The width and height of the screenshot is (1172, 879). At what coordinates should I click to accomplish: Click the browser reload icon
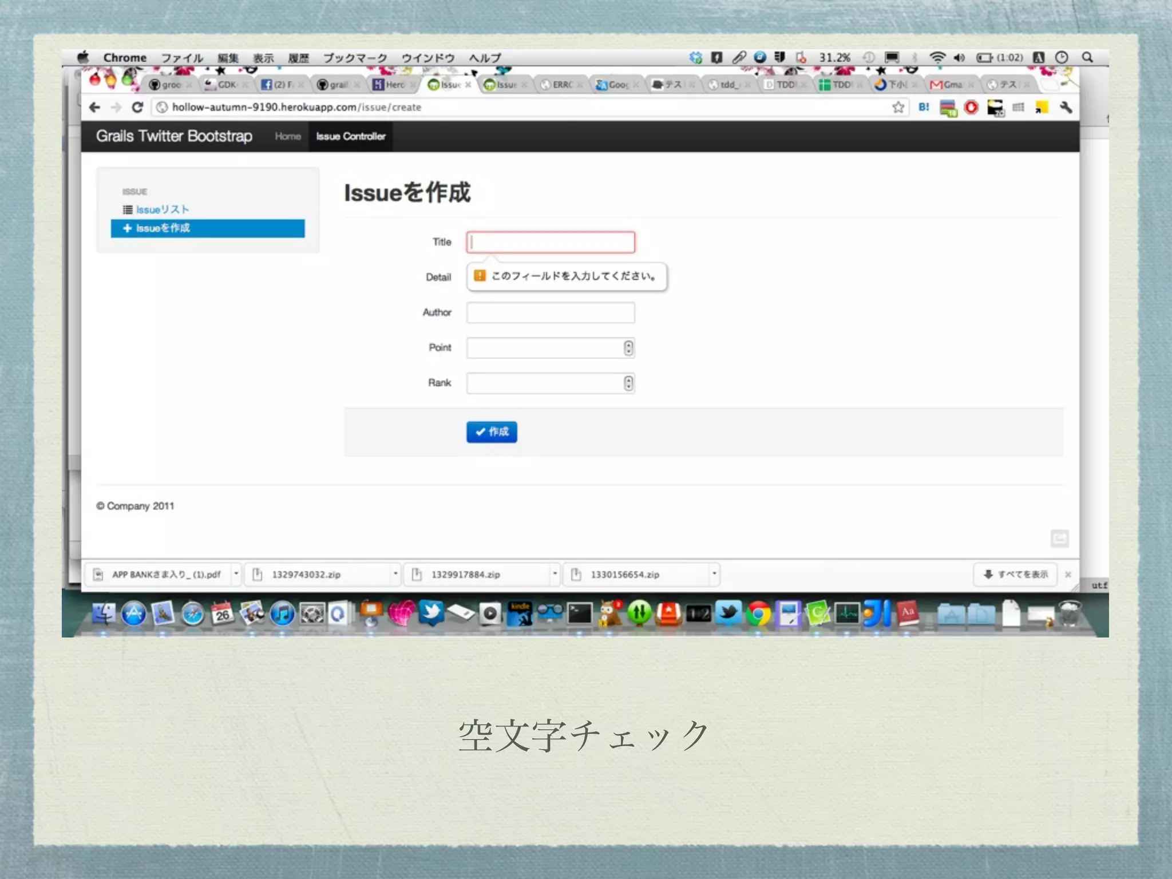(137, 107)
